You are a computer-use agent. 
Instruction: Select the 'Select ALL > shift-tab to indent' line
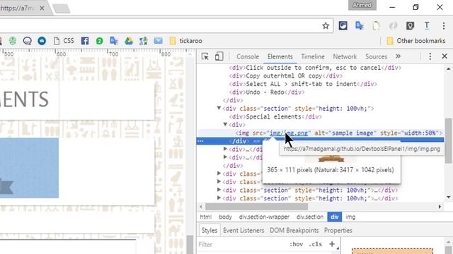click(303, 84)
